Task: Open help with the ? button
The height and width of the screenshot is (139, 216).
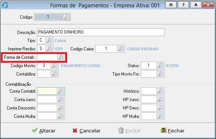Action: pos(183,5)
